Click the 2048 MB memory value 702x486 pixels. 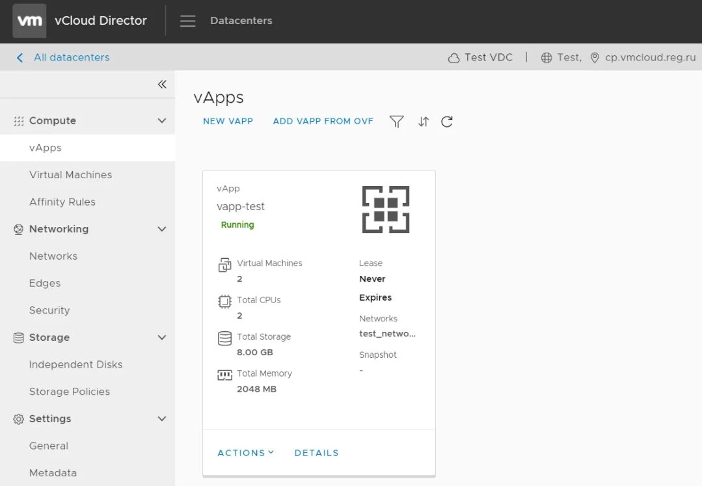tap(256, 389)
